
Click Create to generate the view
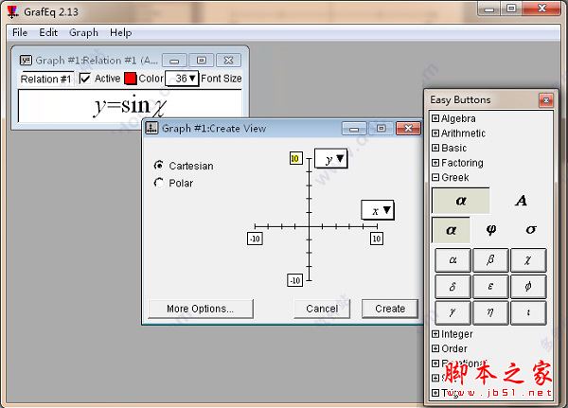[390, 309]
